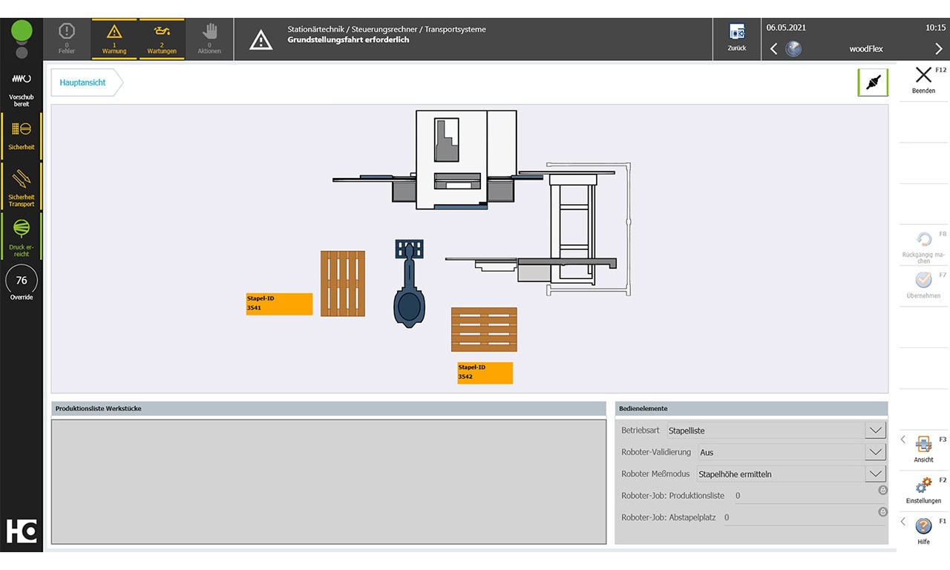This screenshot has height=570, width=950.
Task: Click the green machine status indicator
Action: [22, 31]
